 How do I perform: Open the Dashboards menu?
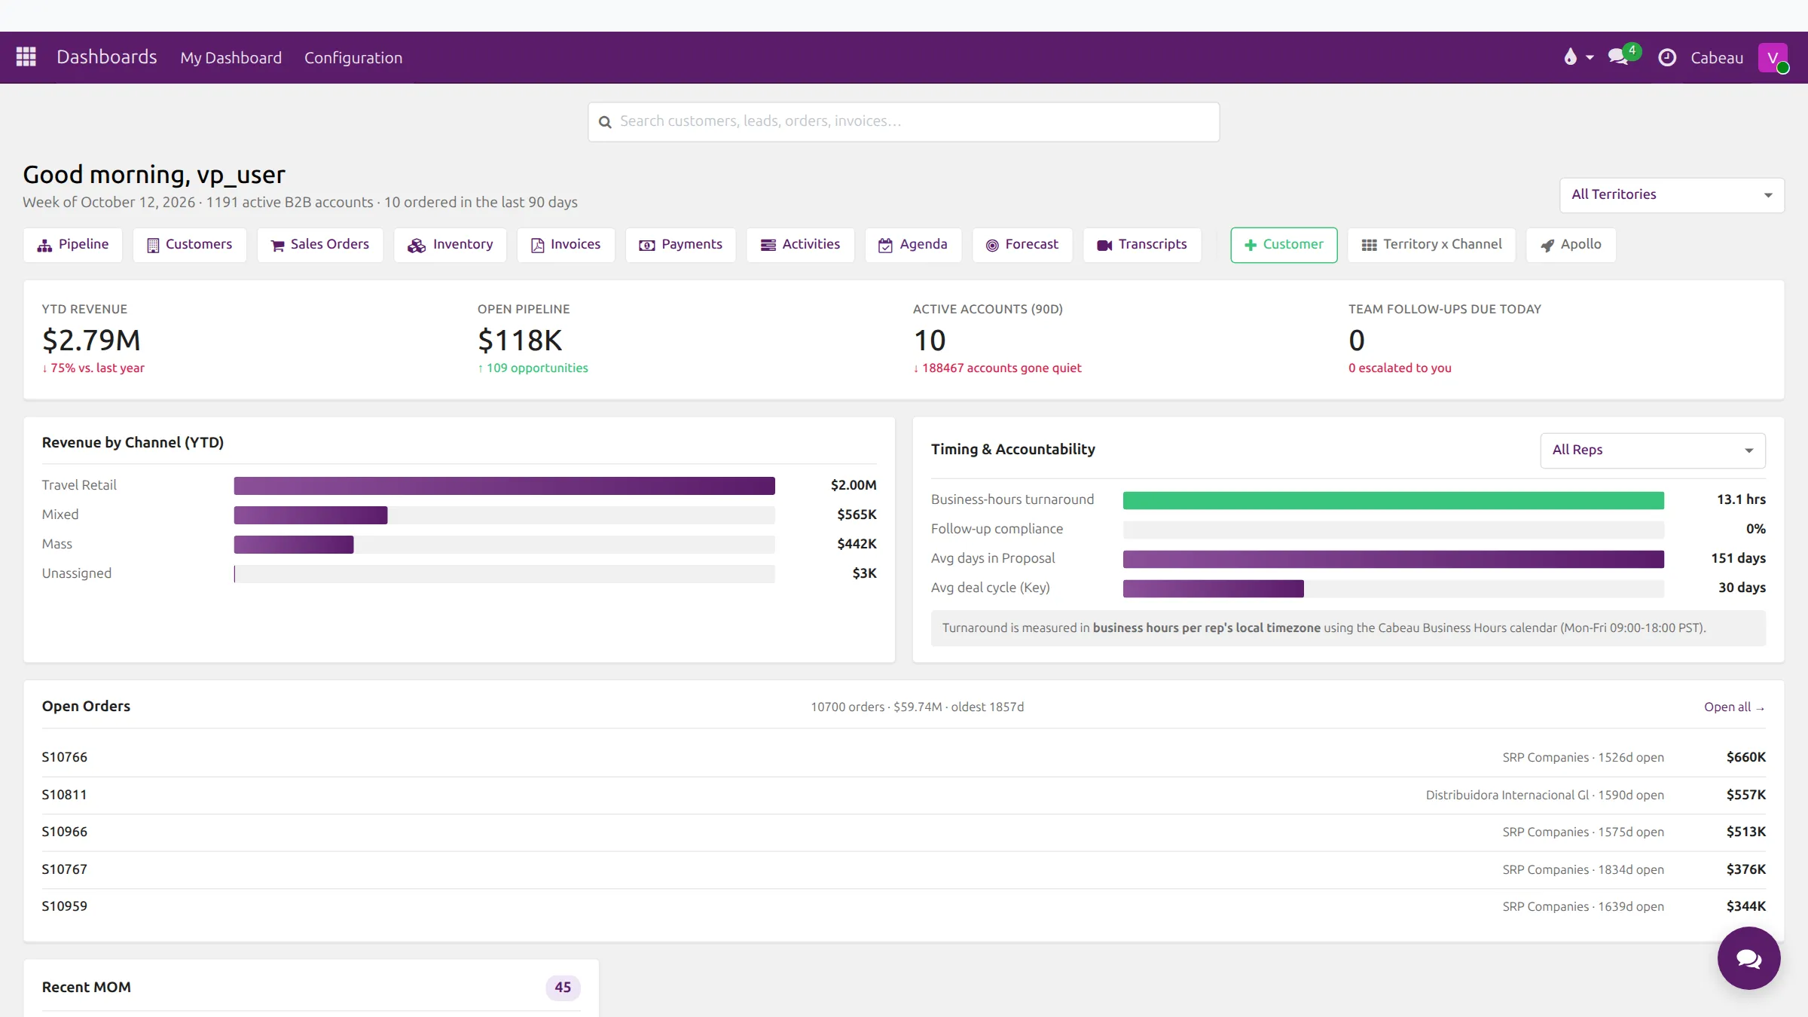tap(107, 57)
